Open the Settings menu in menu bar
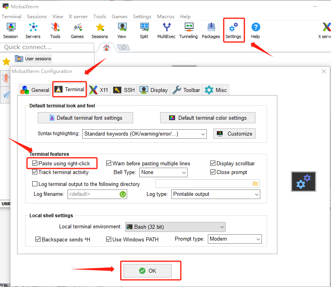Screen dimensions: 331x287 click(142, 16)
